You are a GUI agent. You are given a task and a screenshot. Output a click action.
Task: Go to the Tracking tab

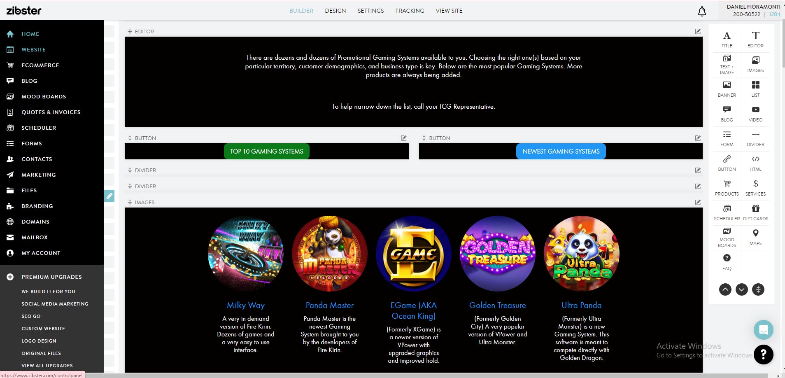click(x=410, y=11)
